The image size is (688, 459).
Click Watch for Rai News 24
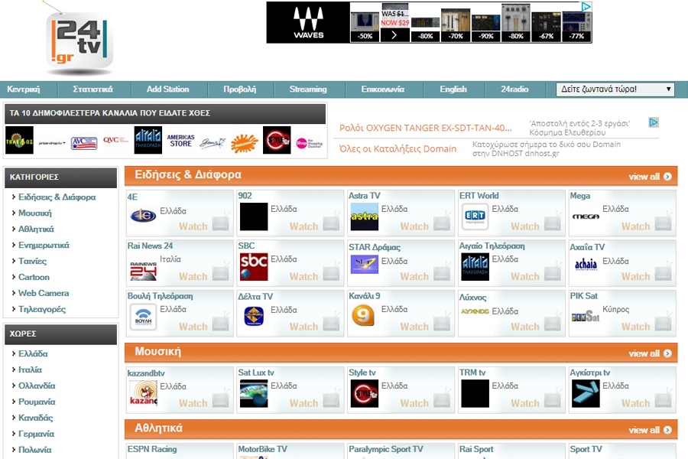click(x=193, y=276)
